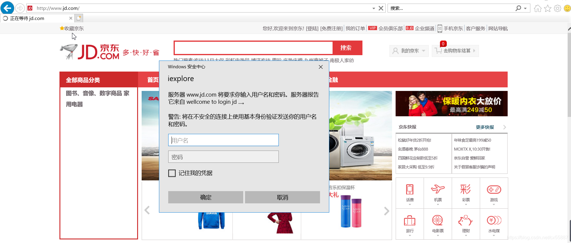Screen dimensions: 571x243
Task: Click into the JD product search field
Action: (x=253, y=48)
